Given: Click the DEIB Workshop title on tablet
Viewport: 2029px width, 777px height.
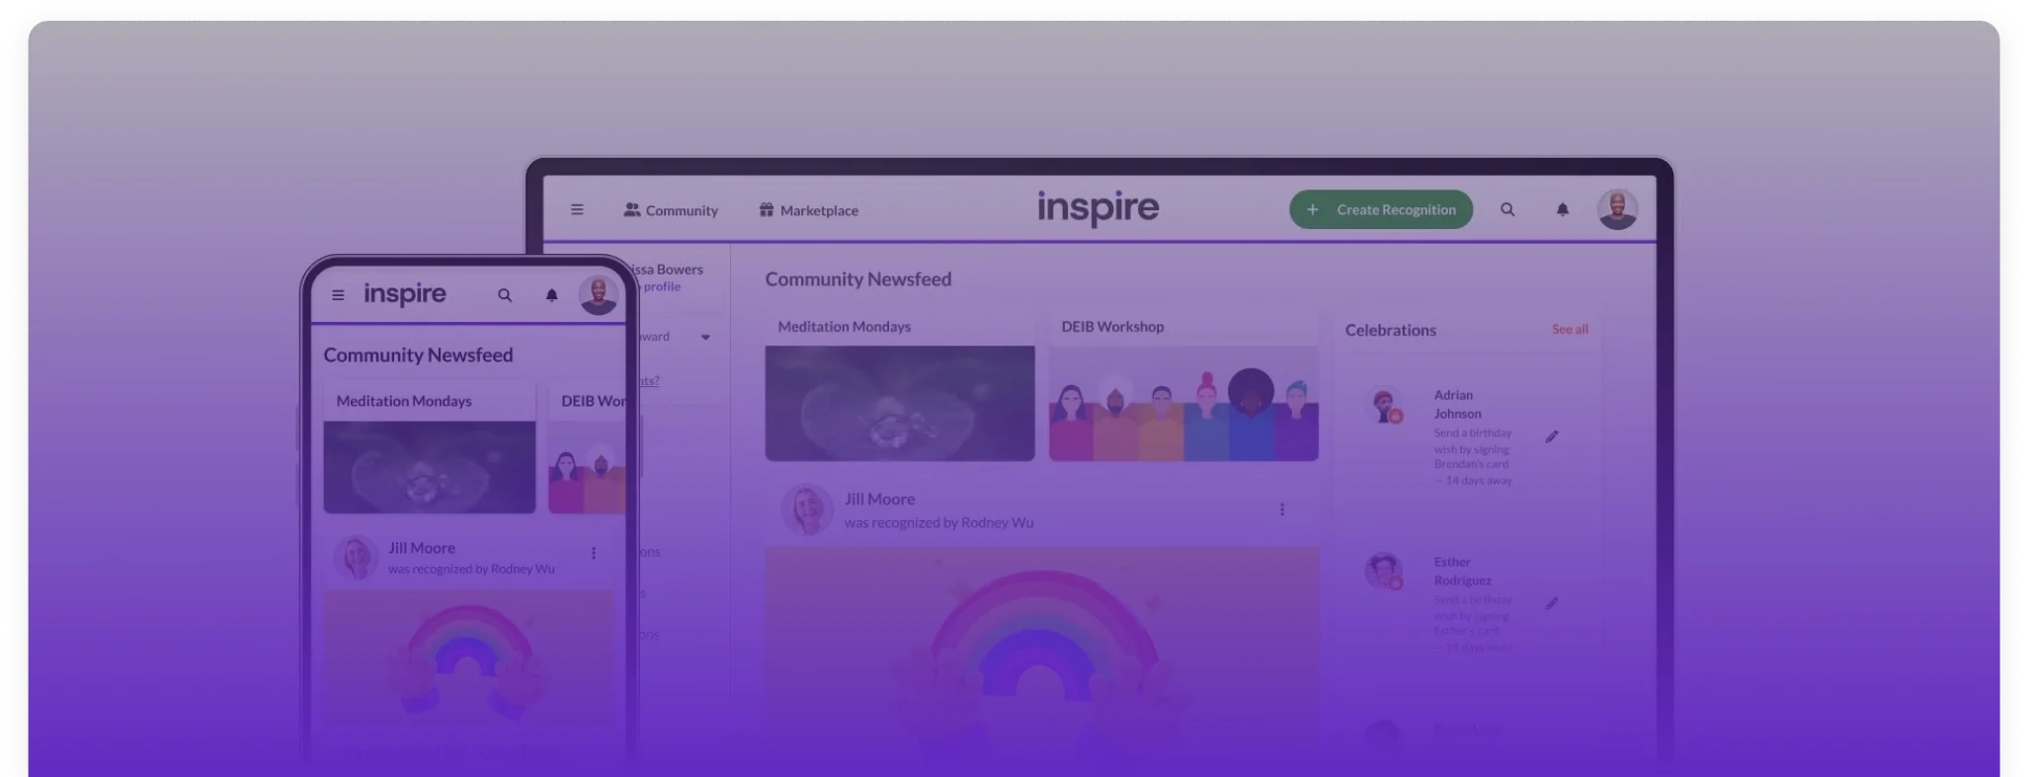Looking at the screenshot, I should [1112, 326].
